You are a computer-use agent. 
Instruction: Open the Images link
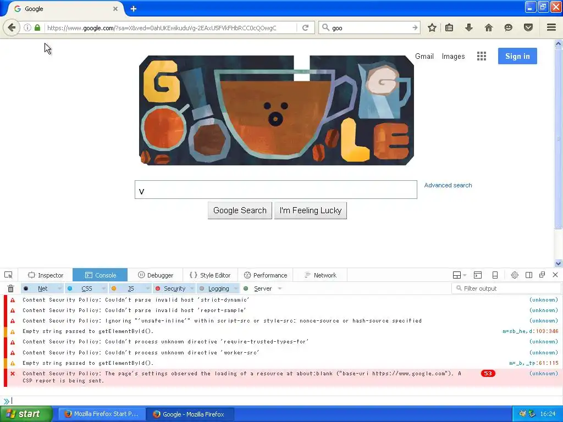tap(453, 57)
